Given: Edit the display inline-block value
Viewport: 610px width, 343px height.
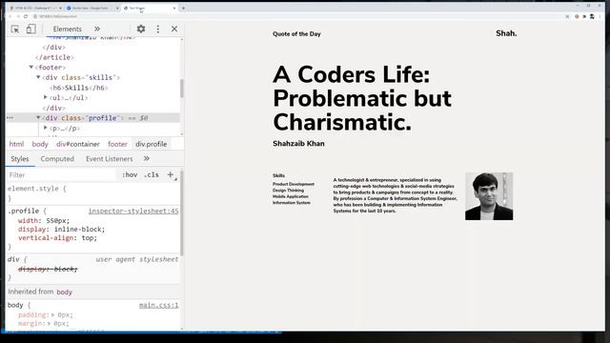Looking at the screenshot, I should (x=79, y=229).
